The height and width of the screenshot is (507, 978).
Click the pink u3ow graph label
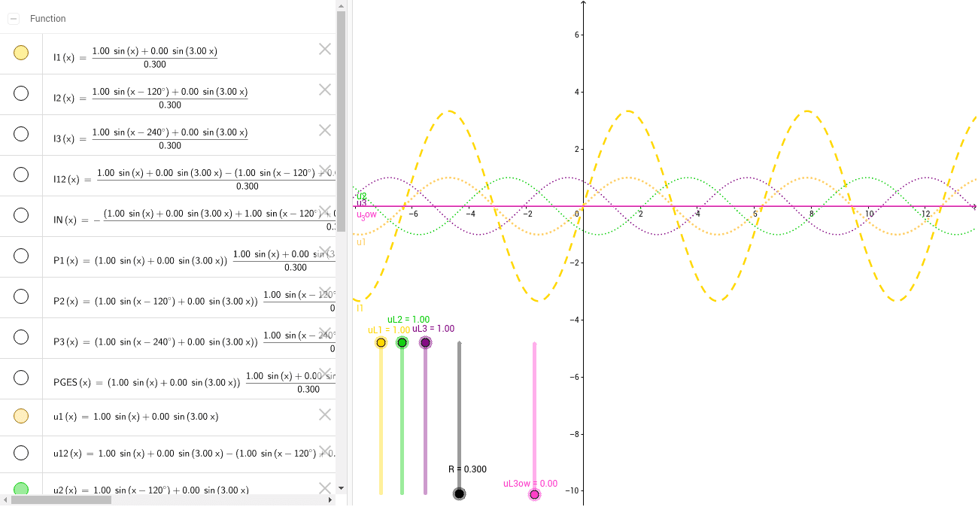coord(366,215)
